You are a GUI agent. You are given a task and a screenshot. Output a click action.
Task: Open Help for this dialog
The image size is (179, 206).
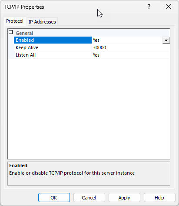[x=159, y=198]
